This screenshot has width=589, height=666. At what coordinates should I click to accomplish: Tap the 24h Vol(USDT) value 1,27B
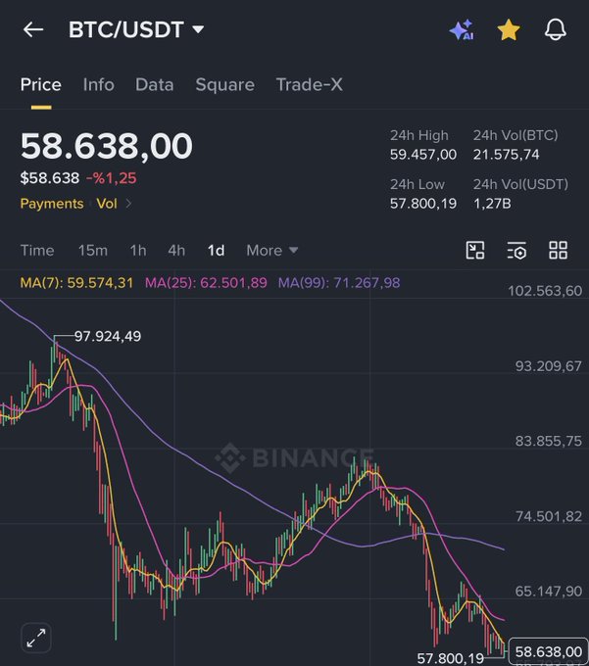[492, 204]
